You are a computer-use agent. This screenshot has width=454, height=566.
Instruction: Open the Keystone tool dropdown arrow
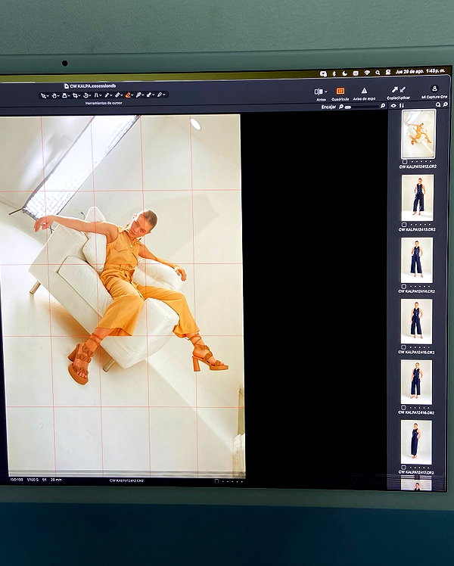[101, 96]
